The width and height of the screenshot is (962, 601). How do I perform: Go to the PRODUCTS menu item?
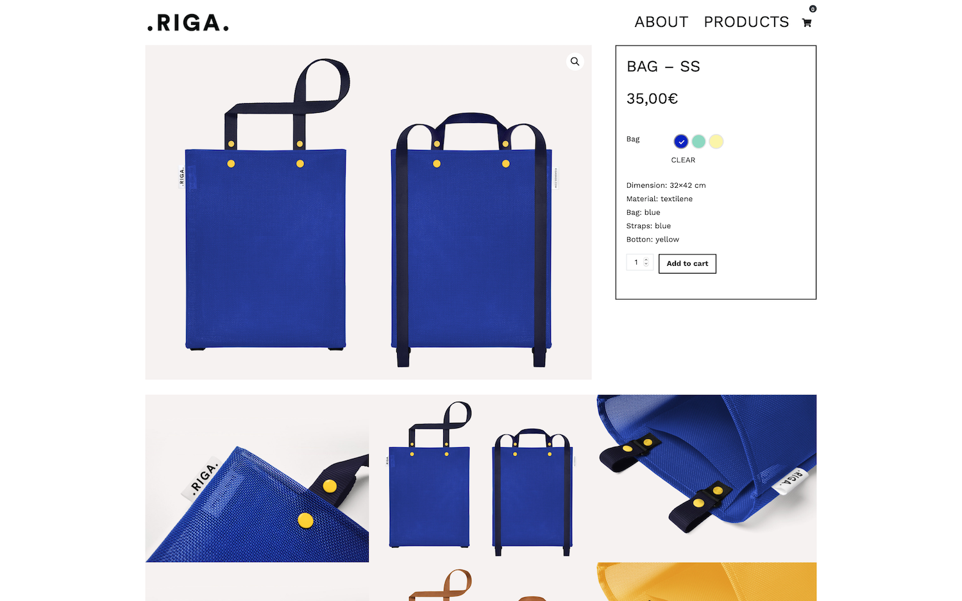747,22
